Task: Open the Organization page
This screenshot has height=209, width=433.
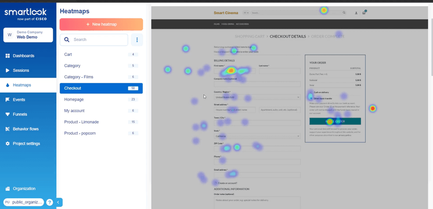Action: [x=28, y=188]
